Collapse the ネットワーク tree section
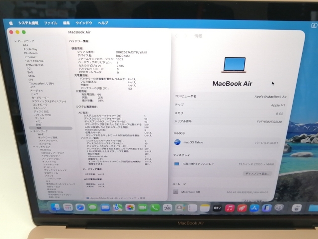This screenshot has height=239, width=318. 31,131
